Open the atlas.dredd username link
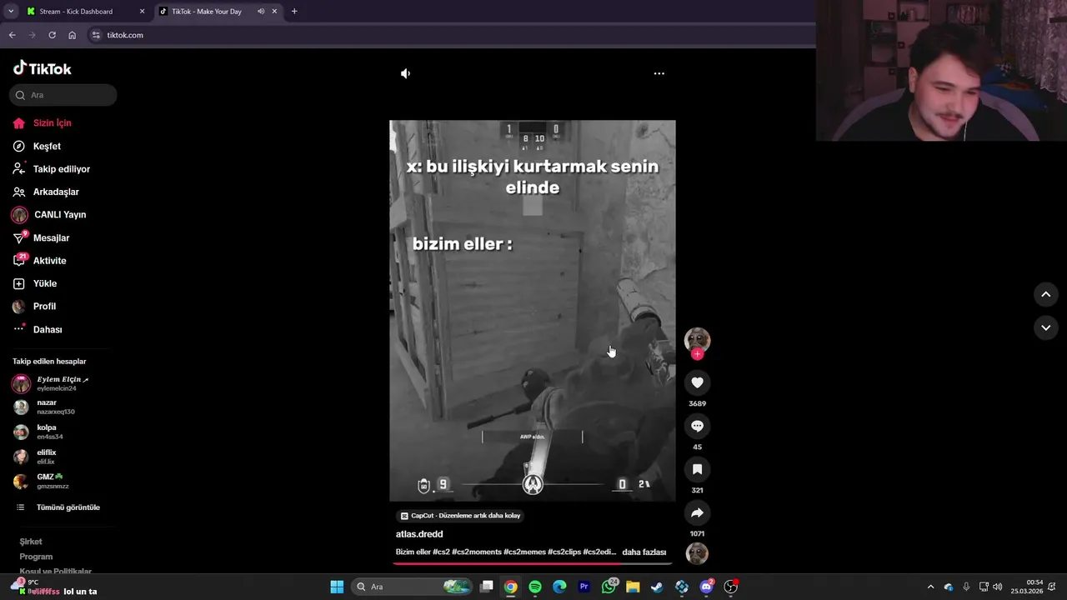 point(419,534)
